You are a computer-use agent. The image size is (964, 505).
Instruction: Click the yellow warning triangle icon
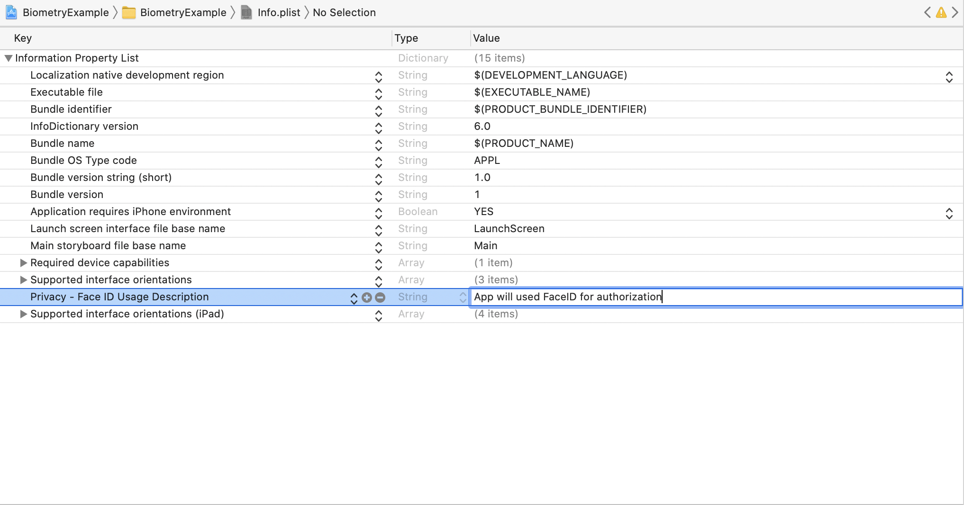[x=941, y=13]
